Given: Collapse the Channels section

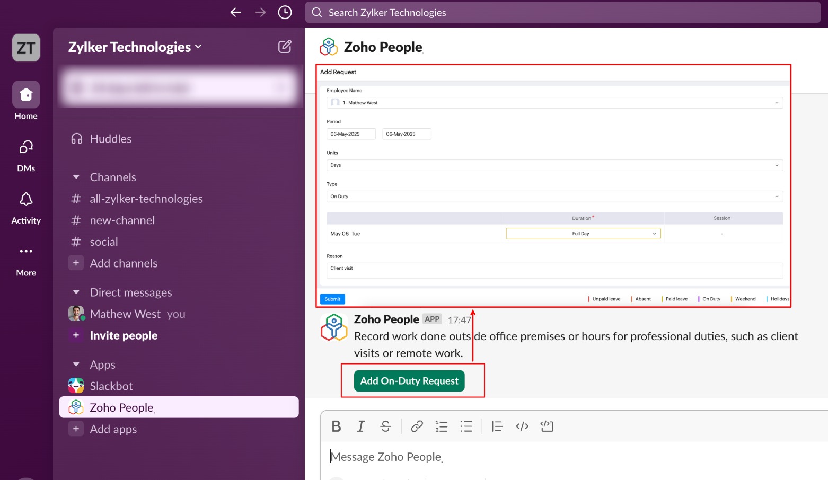Looking at the screenshot, I should tap(76, 177).
